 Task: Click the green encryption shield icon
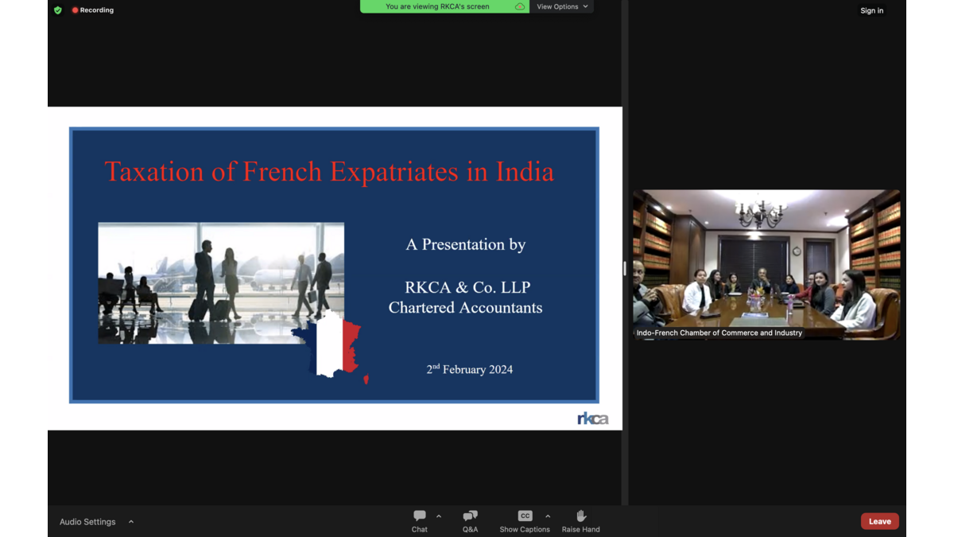click(58, 10)
